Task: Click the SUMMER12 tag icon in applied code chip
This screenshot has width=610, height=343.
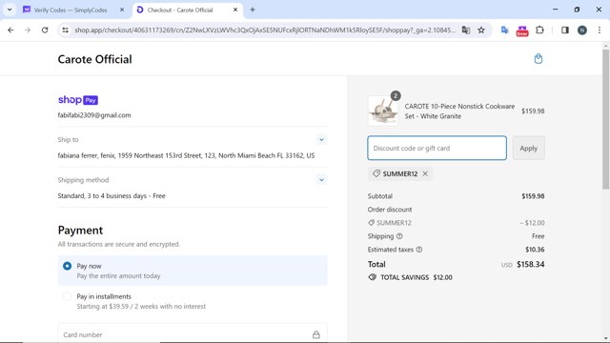Action: coord(376,173)
